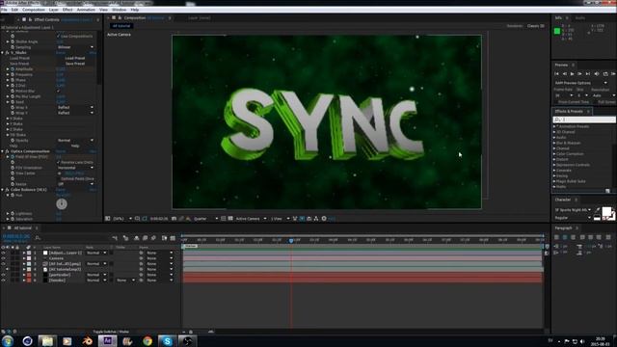The height and width of the screenshot is (347, 617).
Task: Take a snapshot with the camera icon
Action: point(174,219)
